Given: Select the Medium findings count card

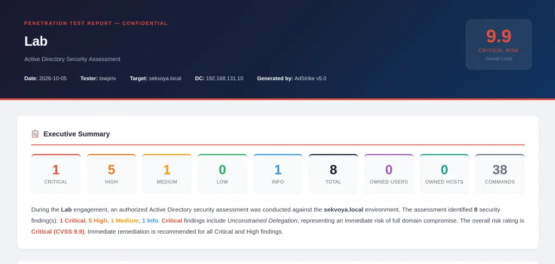Looking at the screenshot, I should 167,174.
